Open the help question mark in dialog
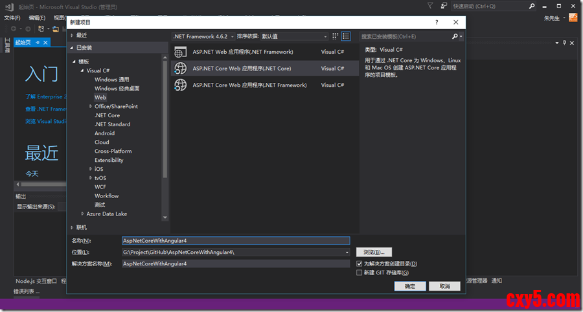 click(437, 22)
